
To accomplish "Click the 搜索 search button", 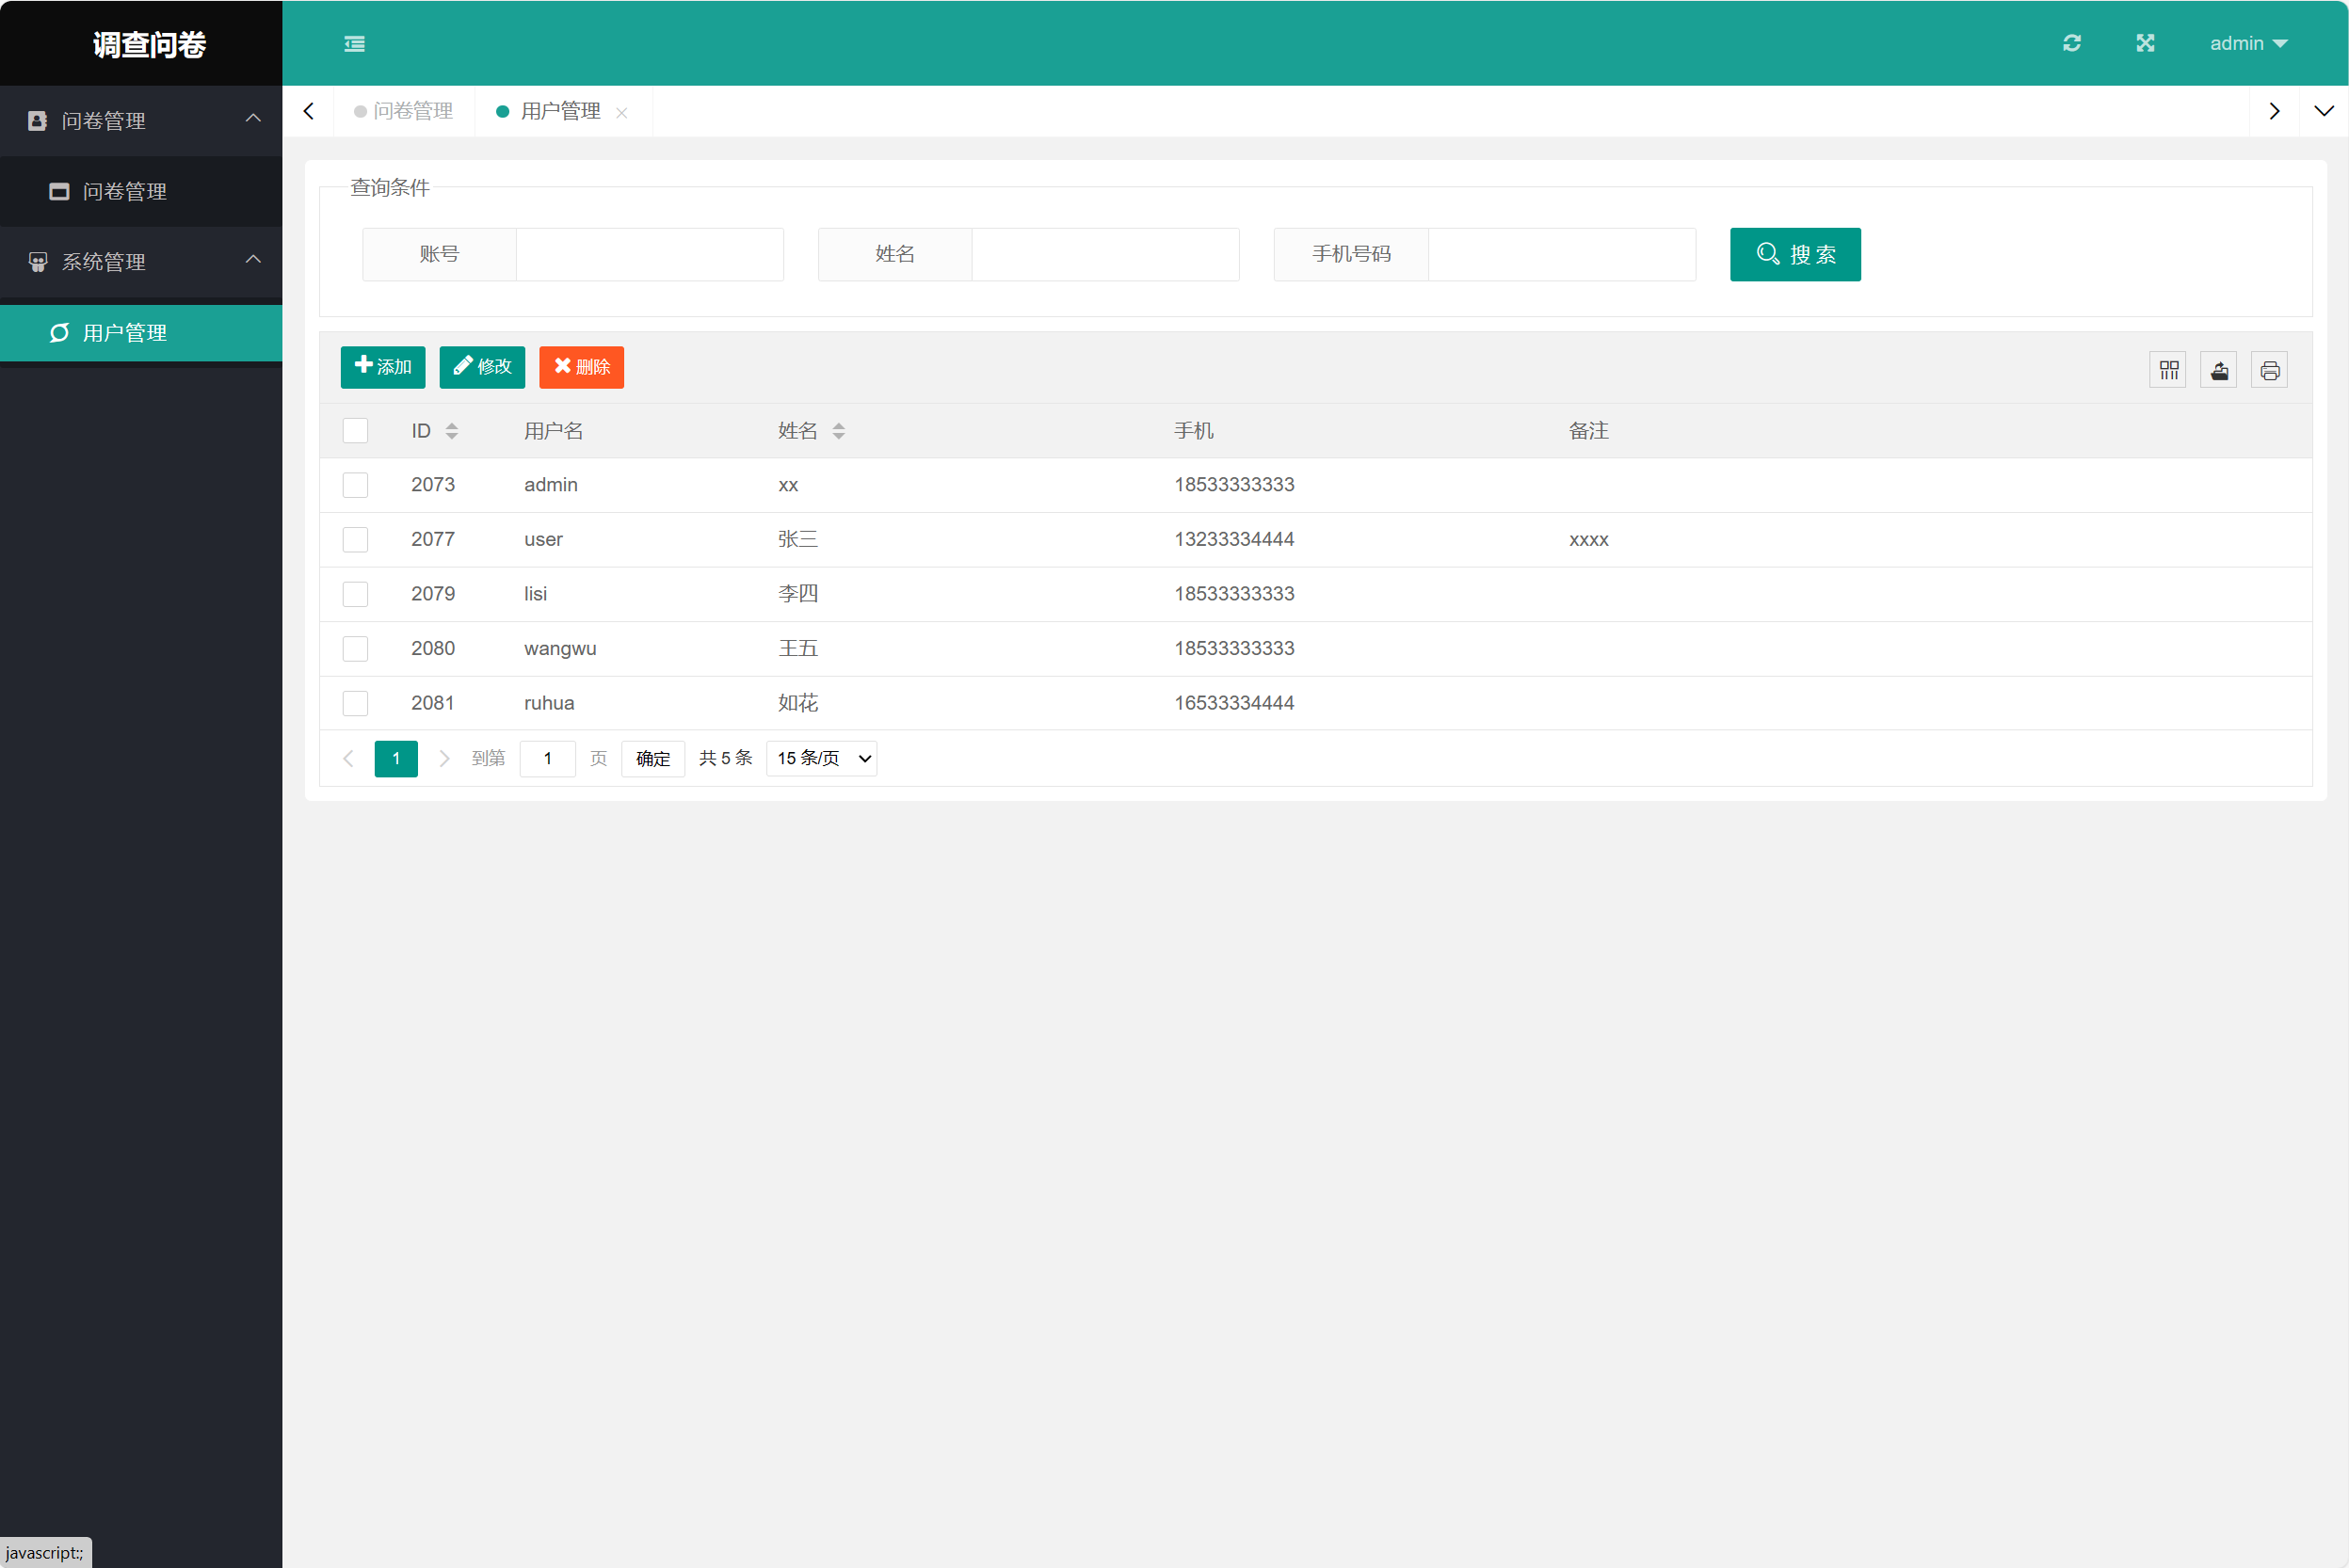I will [x=1794, y=254].
